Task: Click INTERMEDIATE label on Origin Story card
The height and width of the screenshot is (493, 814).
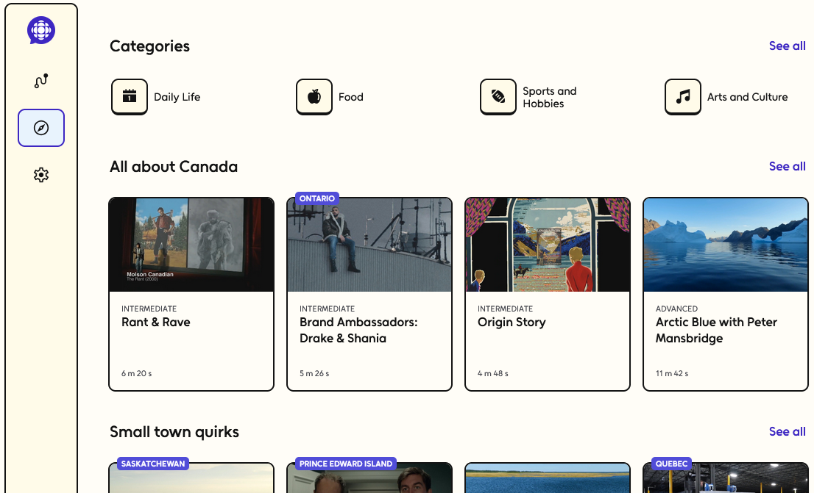Action: point(505,309)
